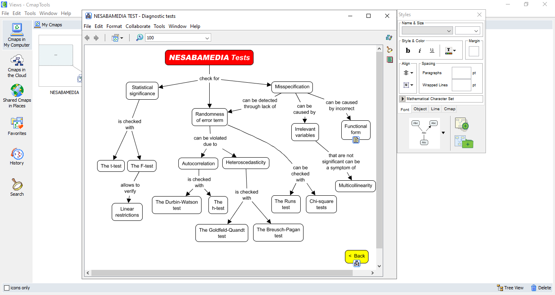The width and height of the screenshot is (555, 295).
Task: Open the Search tool
Action: (17, 187)
